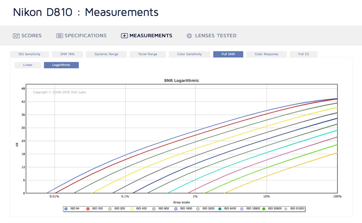This screenshot has width=362, height=223.
Task: Show the Full CS tab
Action: pos(303,54)
